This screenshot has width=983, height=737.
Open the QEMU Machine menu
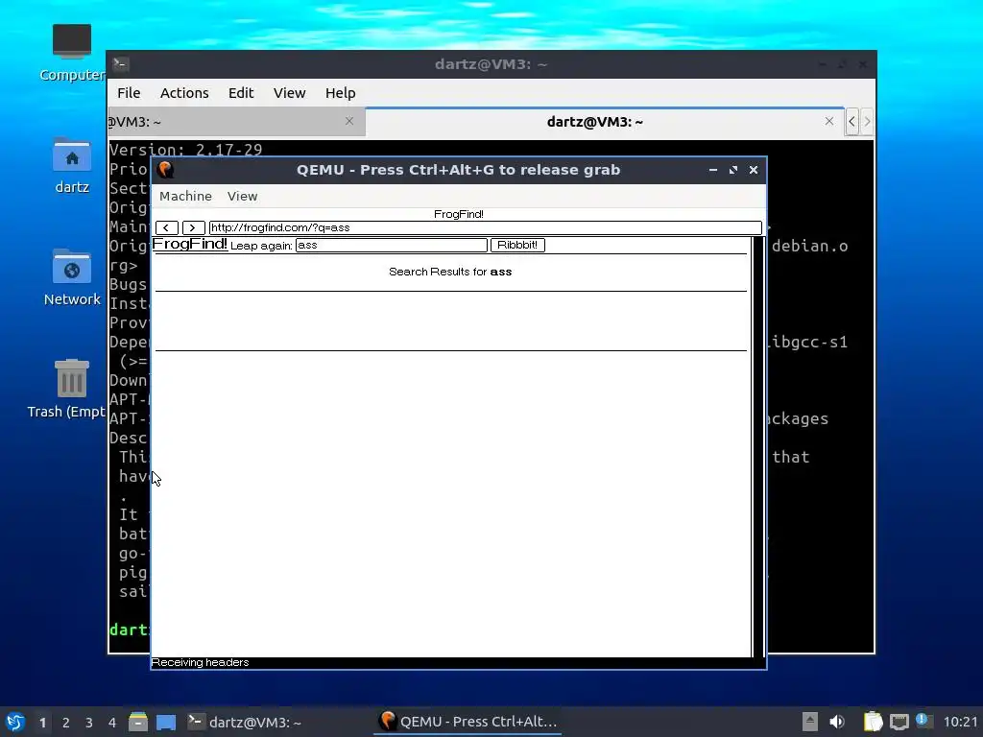tap(185, 196)
